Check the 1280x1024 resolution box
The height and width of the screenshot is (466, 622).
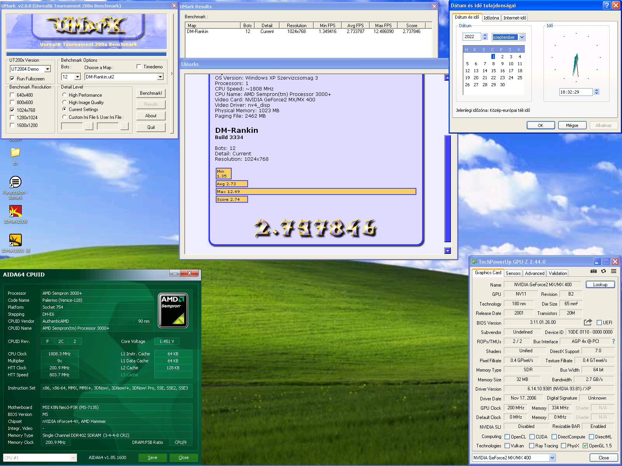(x=12, y=117)
